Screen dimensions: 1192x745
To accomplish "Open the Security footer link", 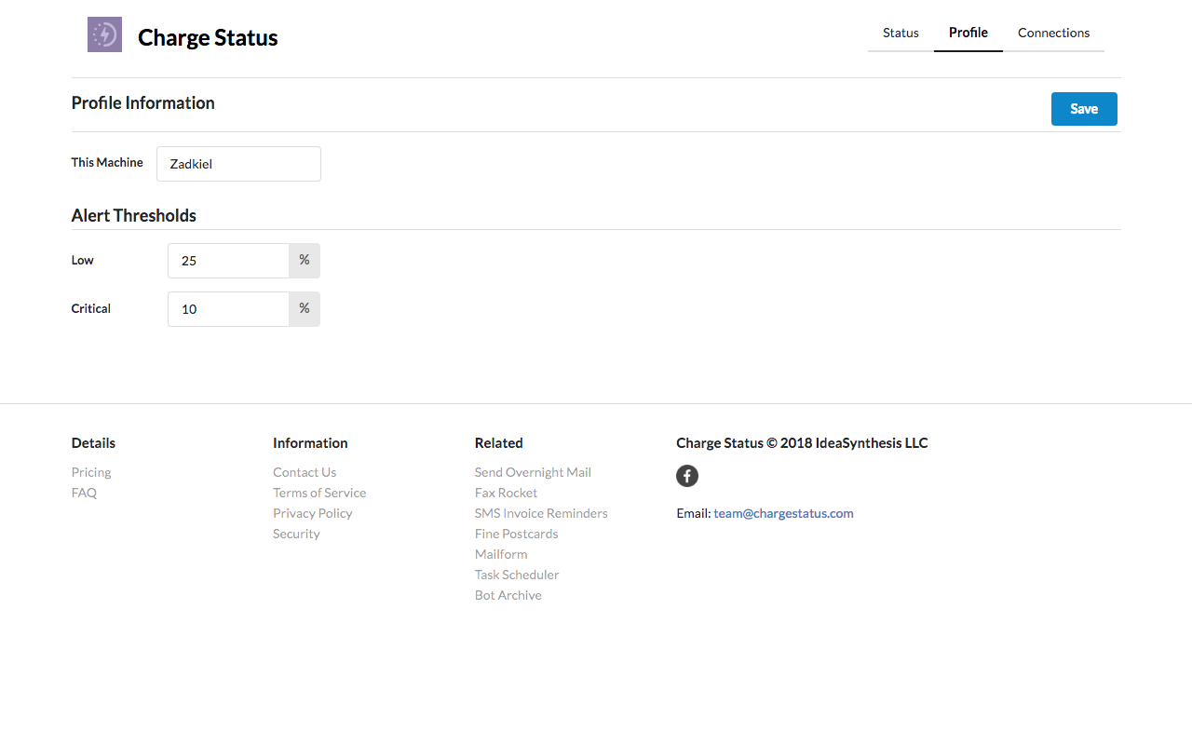I will coord(296,534).
